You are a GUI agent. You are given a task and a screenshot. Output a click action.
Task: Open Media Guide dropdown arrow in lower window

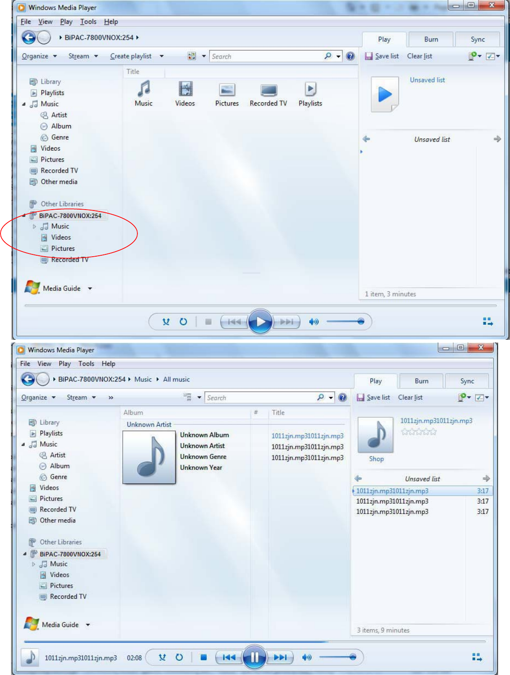(x=88, y=625)
